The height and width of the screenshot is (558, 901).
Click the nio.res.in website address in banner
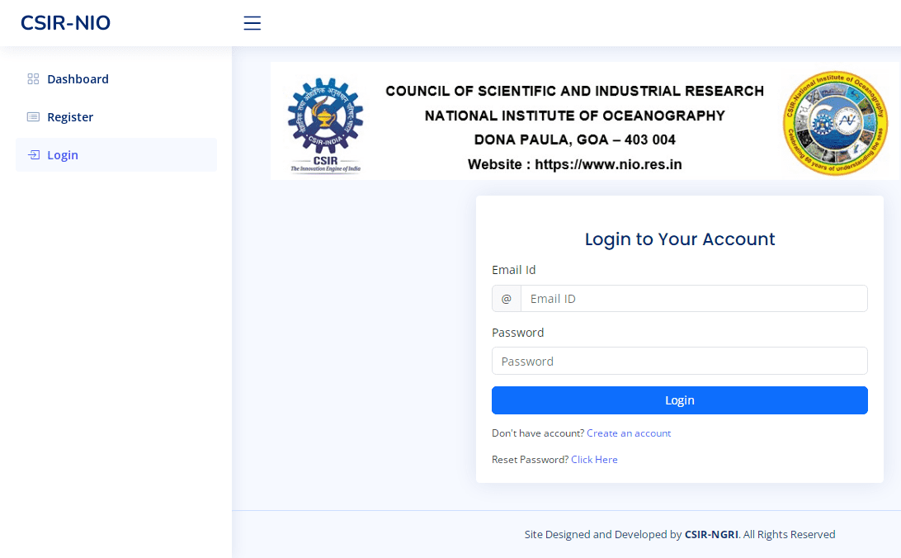(608, 164)
